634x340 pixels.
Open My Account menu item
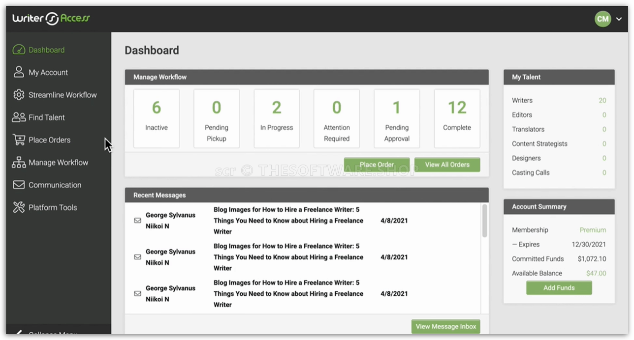(x=48, y=72)
